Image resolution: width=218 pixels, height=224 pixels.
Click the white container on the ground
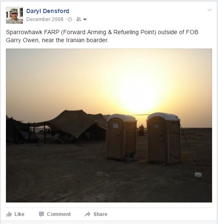coord(198,175)
